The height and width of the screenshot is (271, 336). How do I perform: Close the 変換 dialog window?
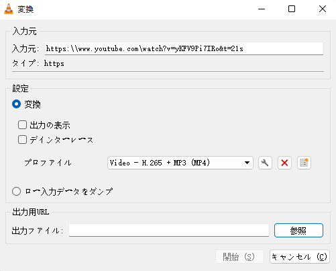tap(323, 9)
